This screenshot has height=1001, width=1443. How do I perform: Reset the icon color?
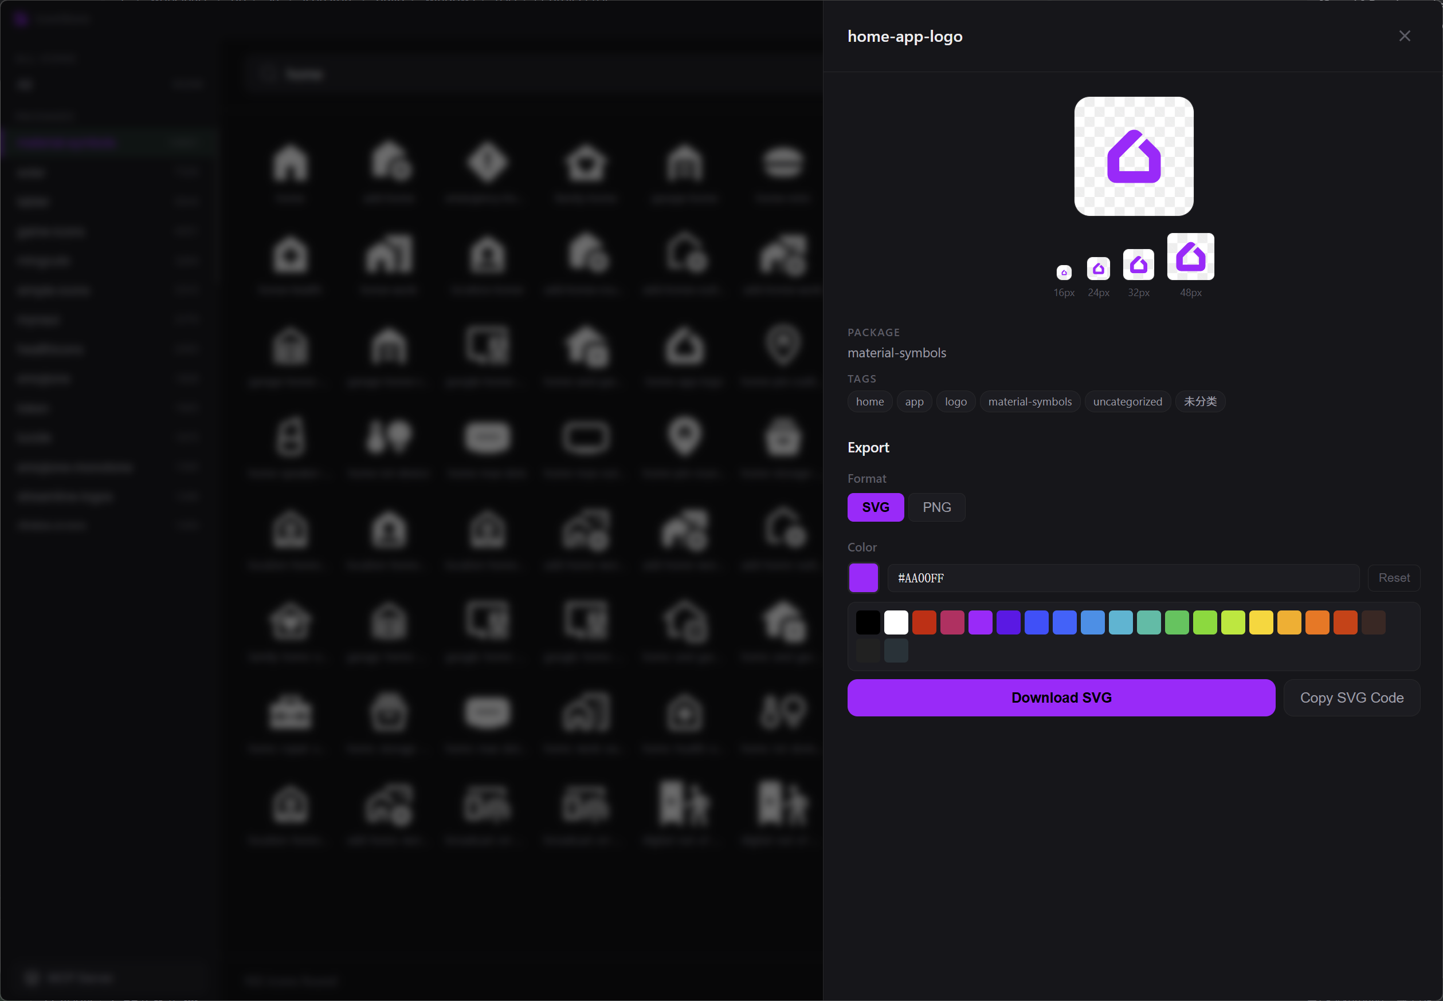[1393, 578]
